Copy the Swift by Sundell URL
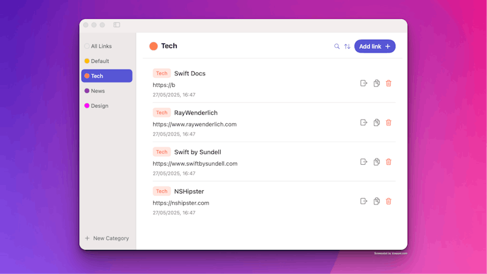 pos(377,162)
